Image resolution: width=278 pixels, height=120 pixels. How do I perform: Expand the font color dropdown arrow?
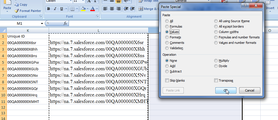(x=97, y=9)
